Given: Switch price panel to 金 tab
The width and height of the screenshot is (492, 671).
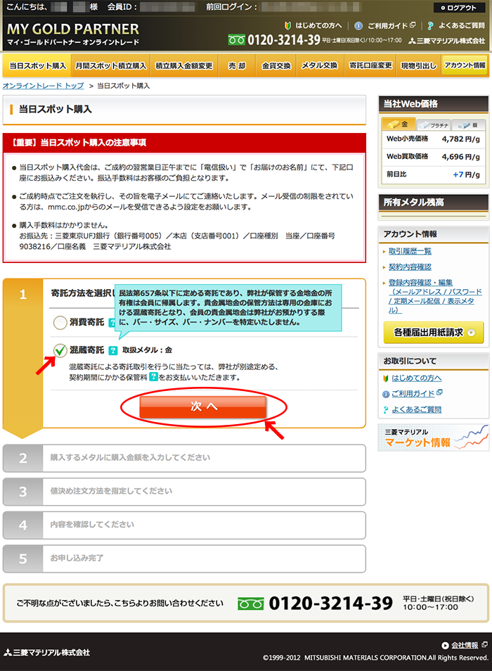Looking at the screenshot, I should [398, 124].
